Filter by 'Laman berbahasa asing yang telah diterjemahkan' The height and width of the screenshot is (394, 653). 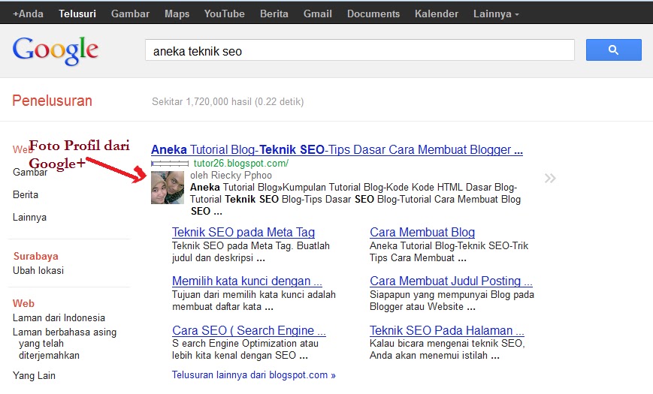tap(65, 344)
